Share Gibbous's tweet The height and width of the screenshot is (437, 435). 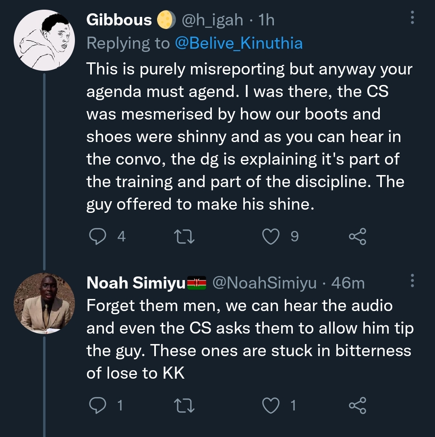(x=357, y=236)
